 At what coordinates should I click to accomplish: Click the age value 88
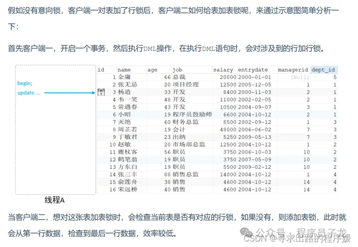pos(167,175)
